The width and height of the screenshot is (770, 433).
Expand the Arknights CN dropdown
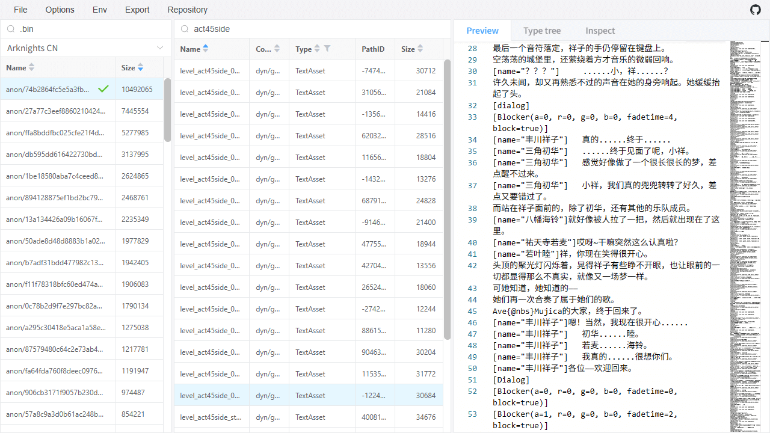click(160, 48)
